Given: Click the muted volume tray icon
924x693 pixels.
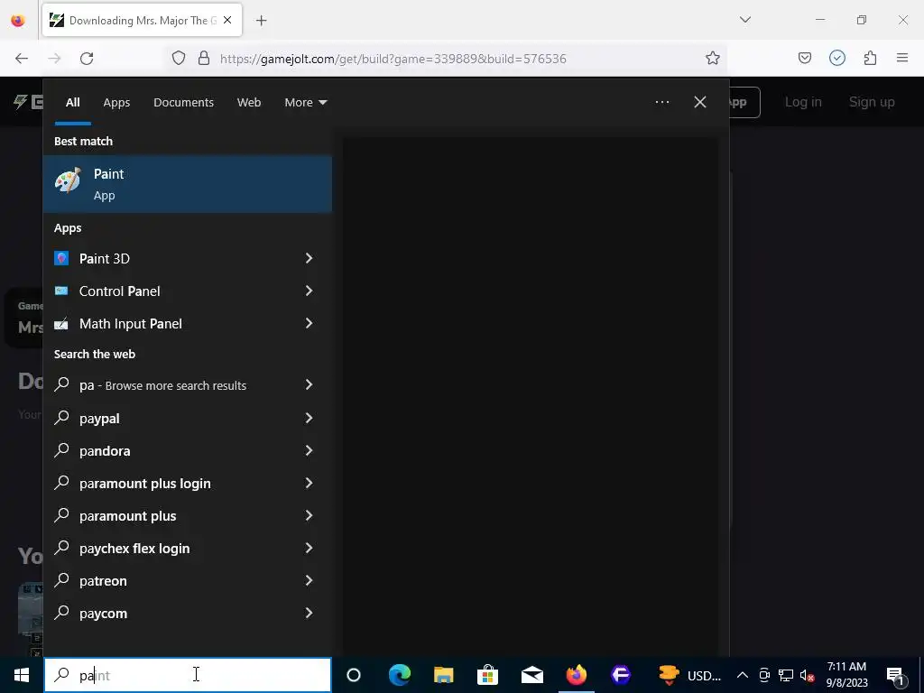Looking at the screenshot, I should (x=808, y=675).
